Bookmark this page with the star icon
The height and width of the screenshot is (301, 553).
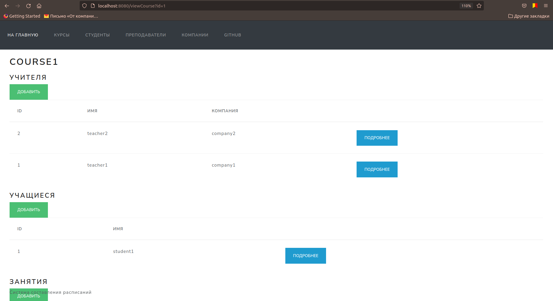(x=478, y=6)
